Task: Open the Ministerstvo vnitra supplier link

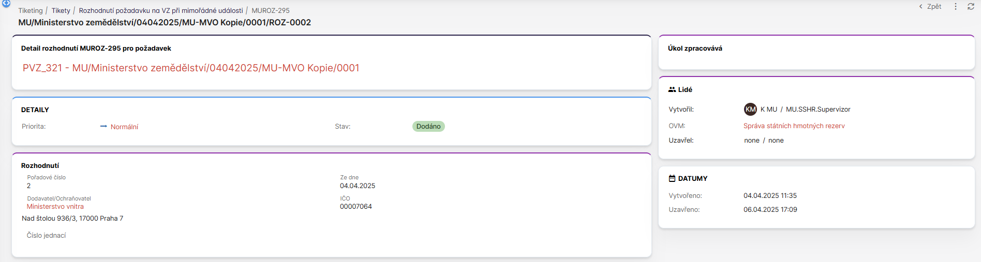Action: click(x=55, y=206)
